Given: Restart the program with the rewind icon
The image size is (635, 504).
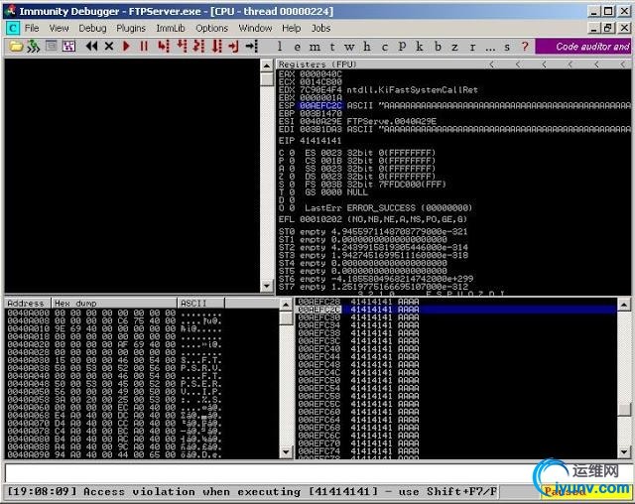Looking at the screenshot, I should (91, 47).
